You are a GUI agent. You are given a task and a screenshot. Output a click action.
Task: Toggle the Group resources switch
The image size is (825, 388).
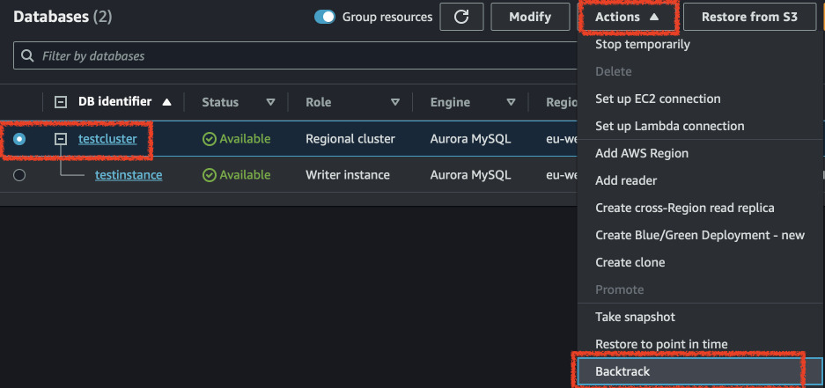click(325, 17)
